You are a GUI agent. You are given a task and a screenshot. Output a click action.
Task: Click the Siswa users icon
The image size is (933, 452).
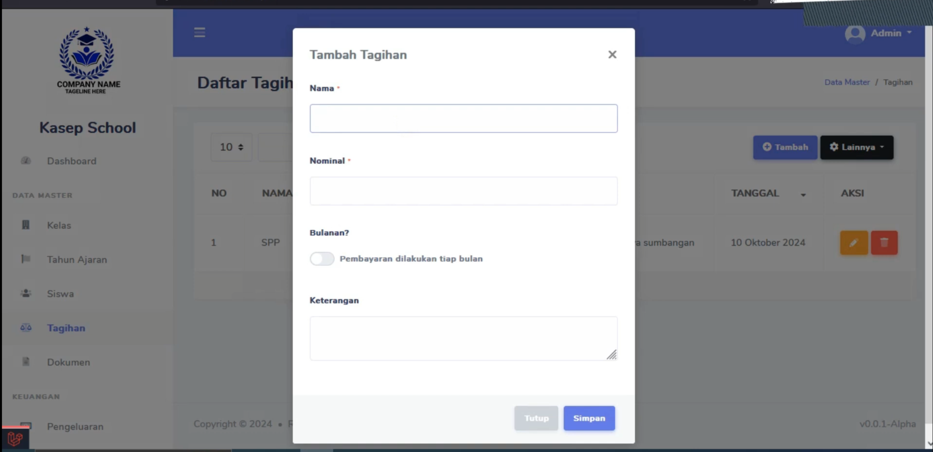pos(26,293)
